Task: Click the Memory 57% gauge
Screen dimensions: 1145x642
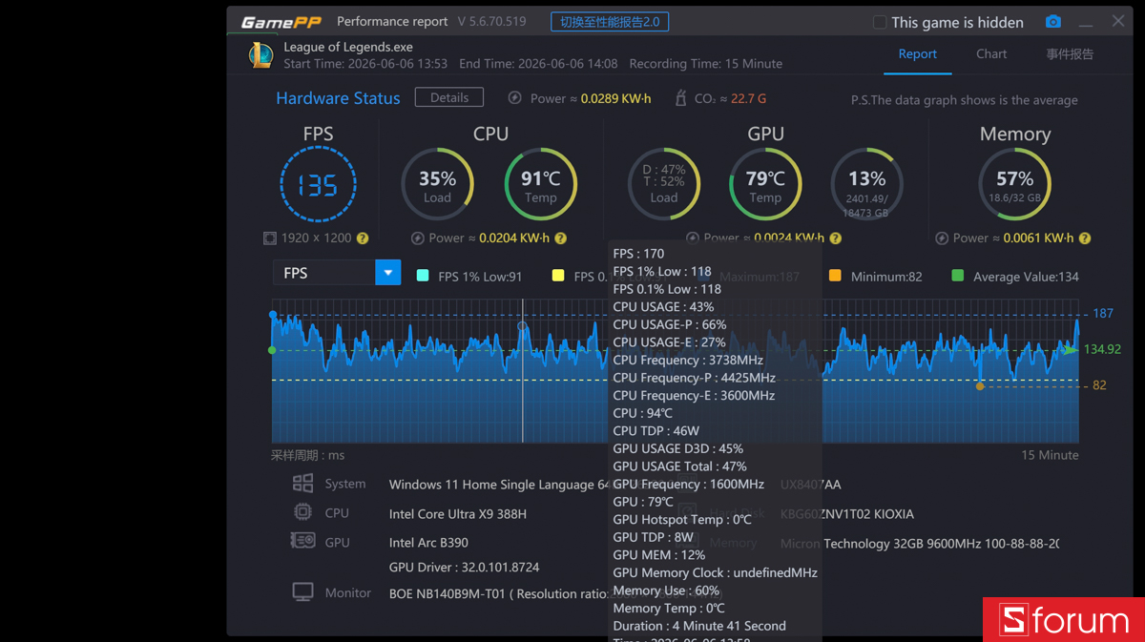Action: point(1014,184)
